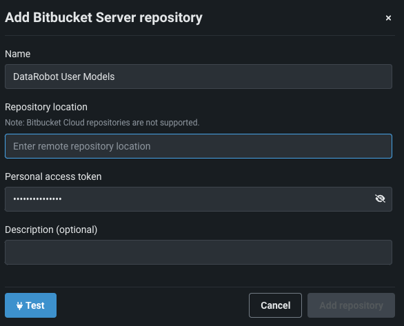
Task: Click the Description (optional) text box
Action: point(199,252)
